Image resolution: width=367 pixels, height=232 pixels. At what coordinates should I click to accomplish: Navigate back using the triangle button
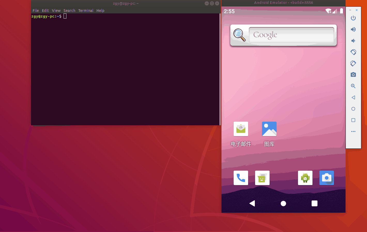click(x=252, y=203)
